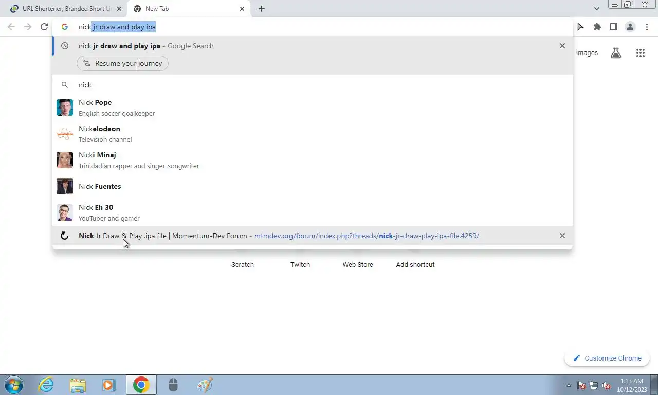Viewport: 658px width, 395px height.
Task: Click the Action Center flag tray icon
Action: coord(581,385)
